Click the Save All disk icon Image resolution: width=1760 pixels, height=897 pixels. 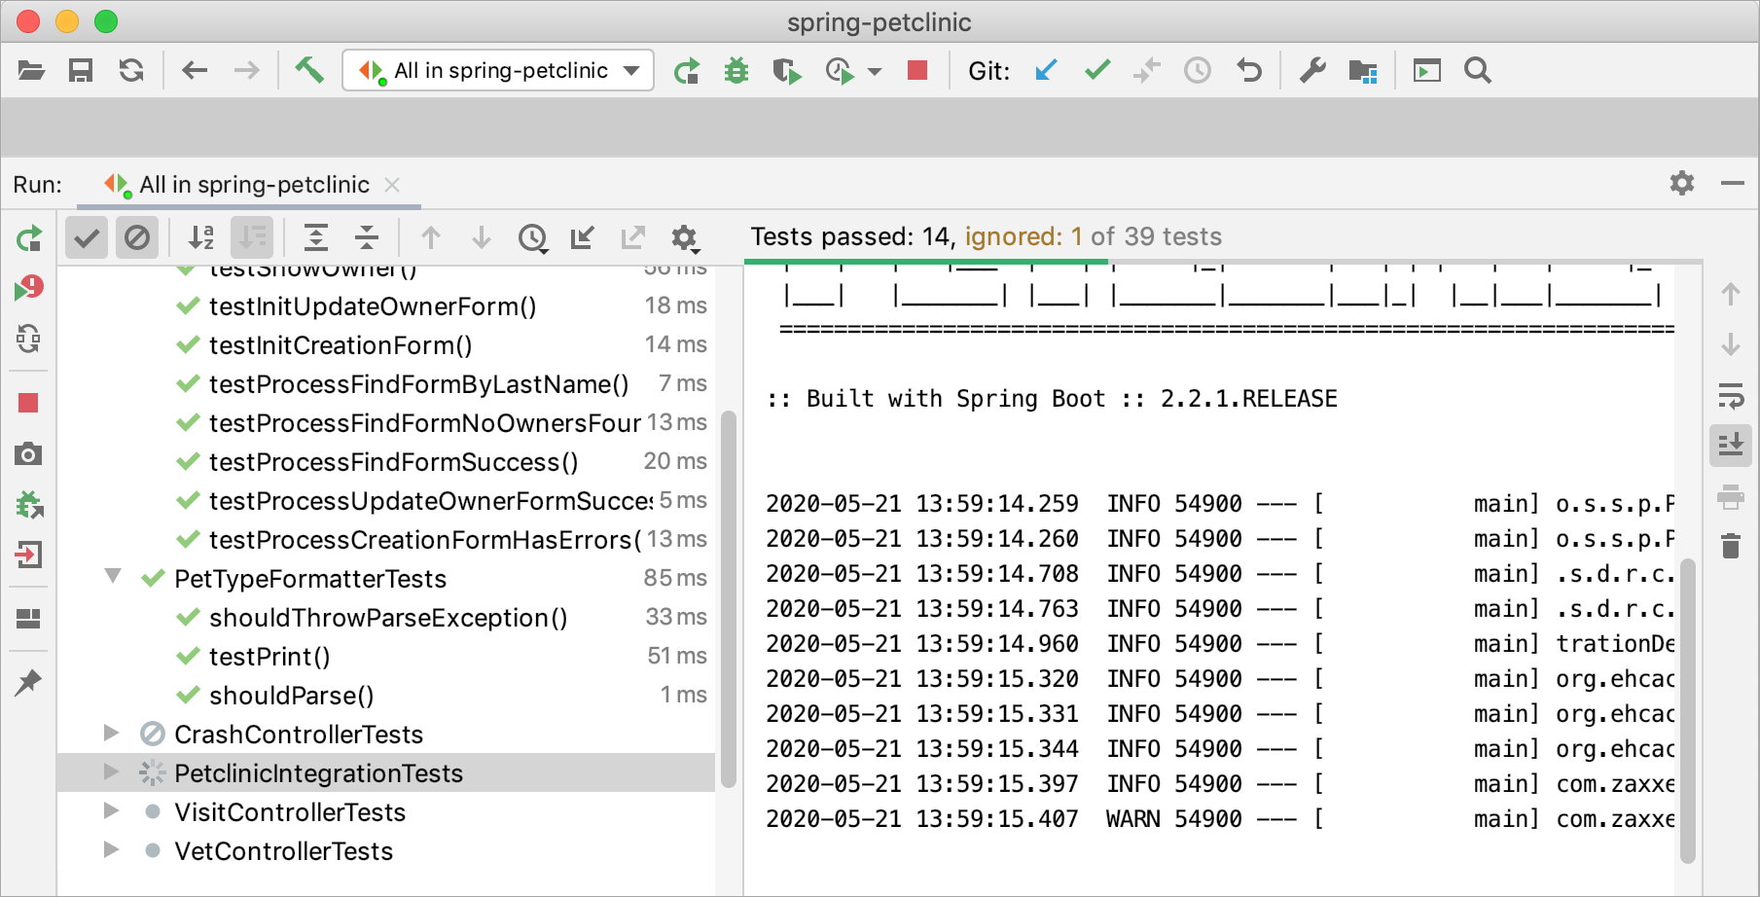(x=81, y=70)
